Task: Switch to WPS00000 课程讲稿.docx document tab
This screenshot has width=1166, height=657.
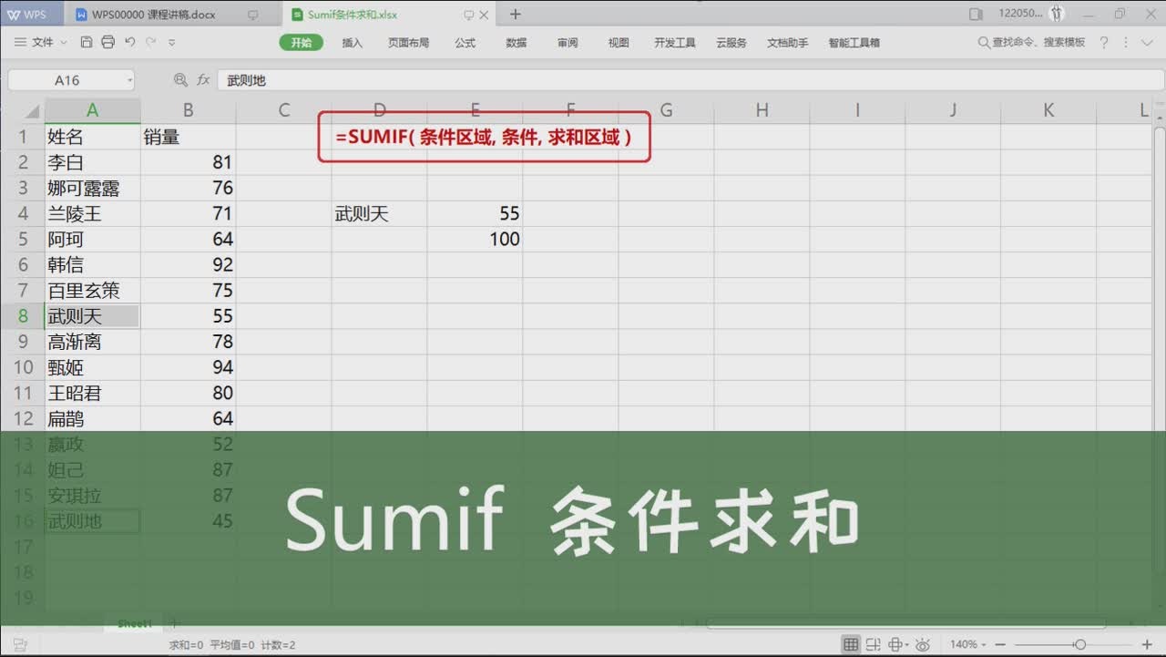Action: point(153,15)
